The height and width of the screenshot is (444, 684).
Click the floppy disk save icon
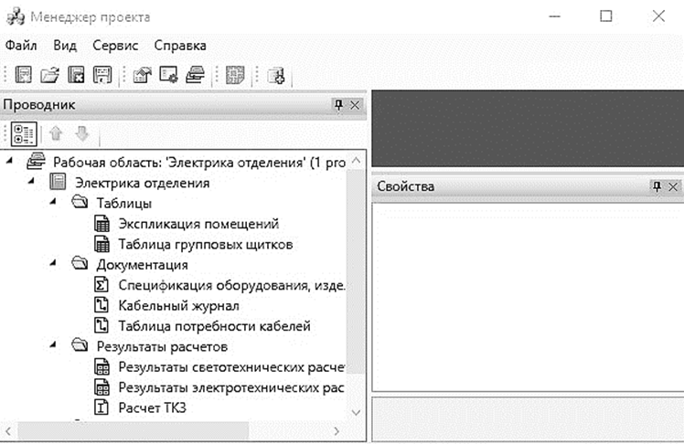click(102, 76)
